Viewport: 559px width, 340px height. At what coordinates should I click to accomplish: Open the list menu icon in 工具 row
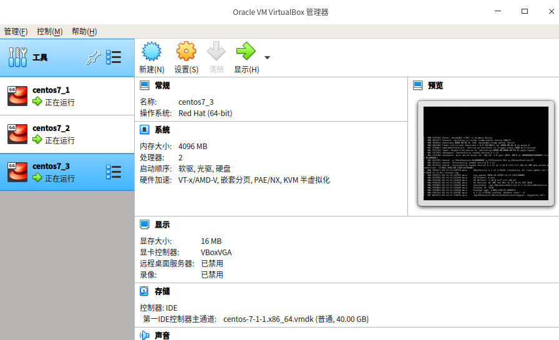tap(114, 57)
